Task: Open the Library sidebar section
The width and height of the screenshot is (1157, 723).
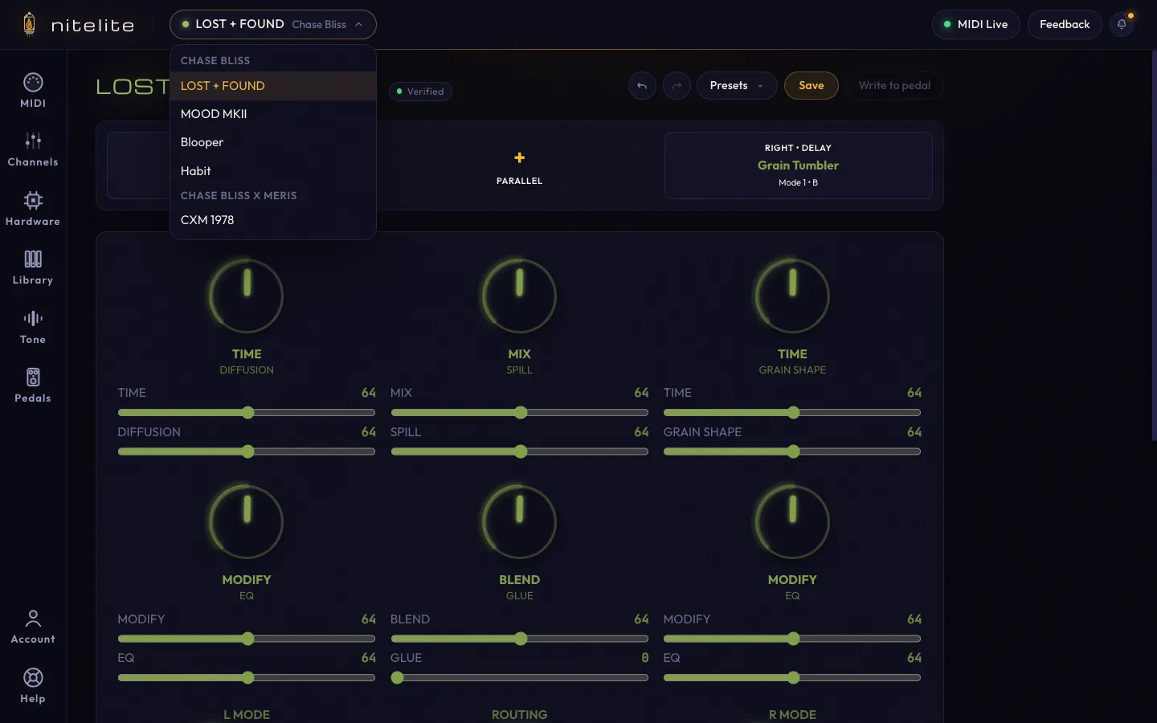Action: click(33, 268)
